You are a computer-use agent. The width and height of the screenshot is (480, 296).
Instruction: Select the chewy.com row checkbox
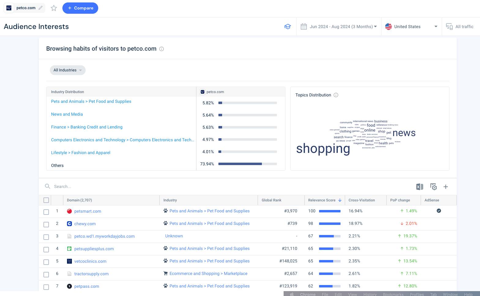46,224
